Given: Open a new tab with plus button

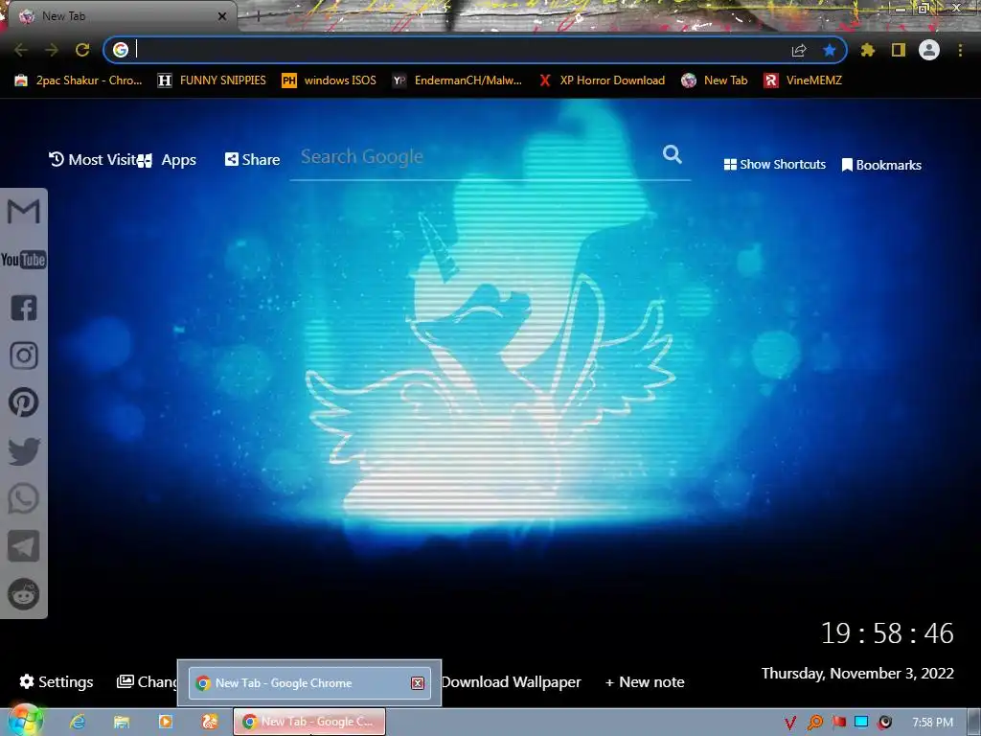Looking at the screenshot, I should pyautogui.click(x=258, y=16).
